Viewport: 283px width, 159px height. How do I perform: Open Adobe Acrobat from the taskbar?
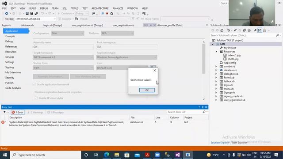pyautogui.click(x=147, y=155)
